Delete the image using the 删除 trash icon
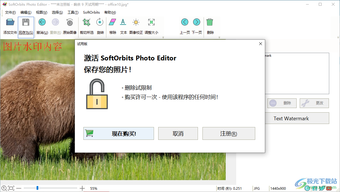This screenshot has width=340, height=192. (x=210, y=26)
